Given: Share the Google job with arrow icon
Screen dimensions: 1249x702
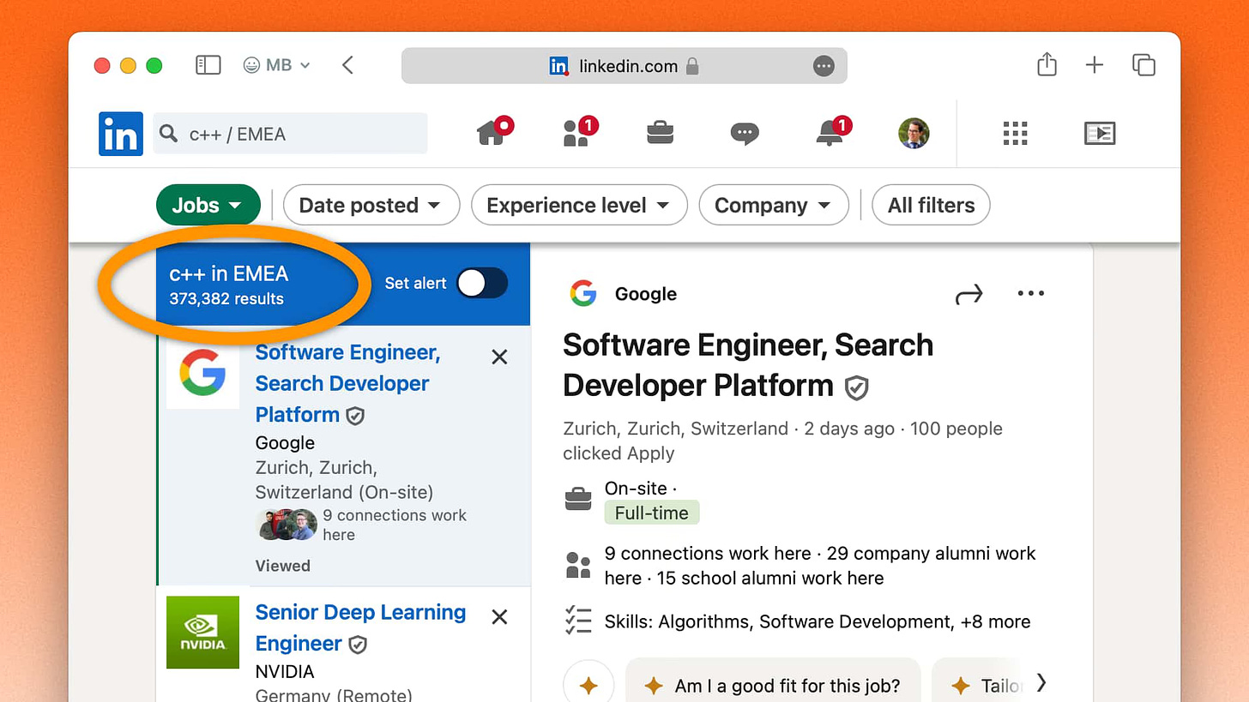Looking at the screenshot, I should [x=968, y=295].
